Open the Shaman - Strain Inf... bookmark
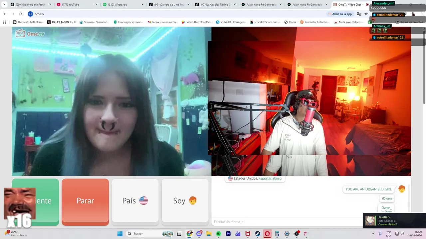 [x=94, y=22]
